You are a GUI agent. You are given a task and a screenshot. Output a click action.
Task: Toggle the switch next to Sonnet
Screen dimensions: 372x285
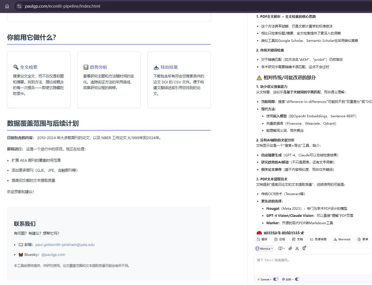[276, 279]
